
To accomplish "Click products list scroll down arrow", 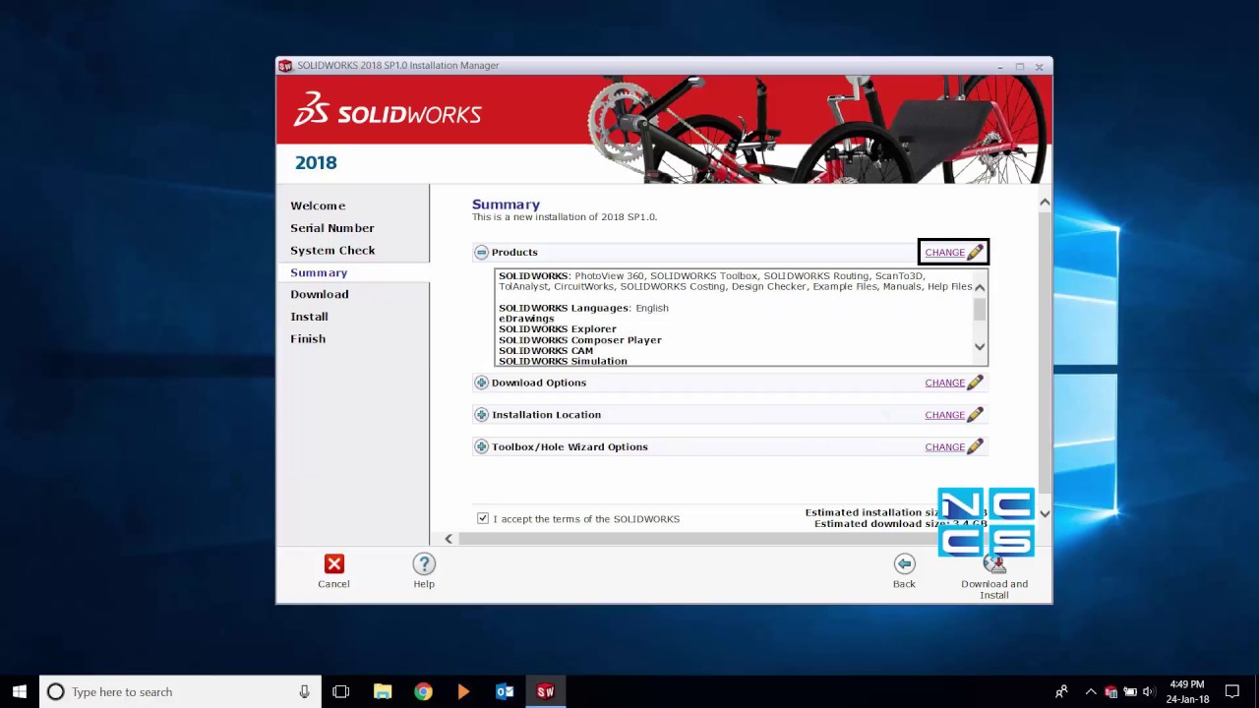I will pyautogui.click(x=980, y=346).
